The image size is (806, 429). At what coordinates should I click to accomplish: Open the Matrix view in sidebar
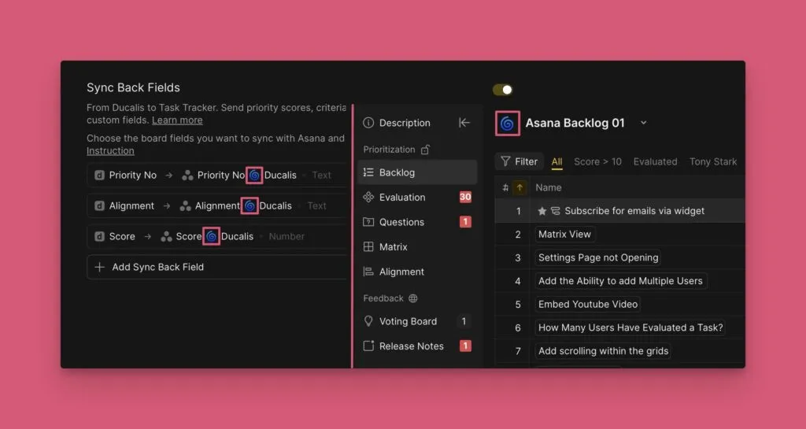coord(393,247)
